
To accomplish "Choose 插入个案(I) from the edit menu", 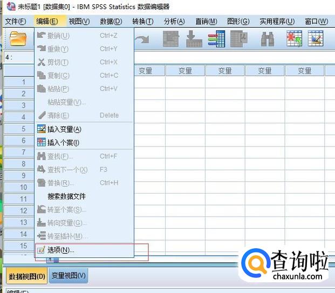I will (x=84, y=143).
